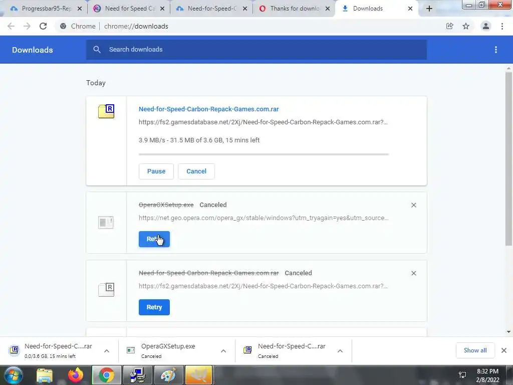Screen dimensions: 513x385
Task: Retry the canceled Need-for-Speed rar download
Action: tap(154, 307)
